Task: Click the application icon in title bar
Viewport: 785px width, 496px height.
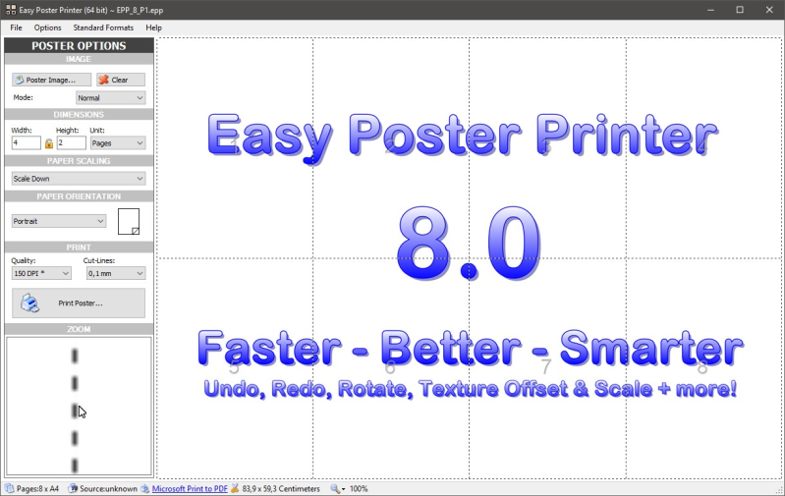Action: [x=11, y=10]
